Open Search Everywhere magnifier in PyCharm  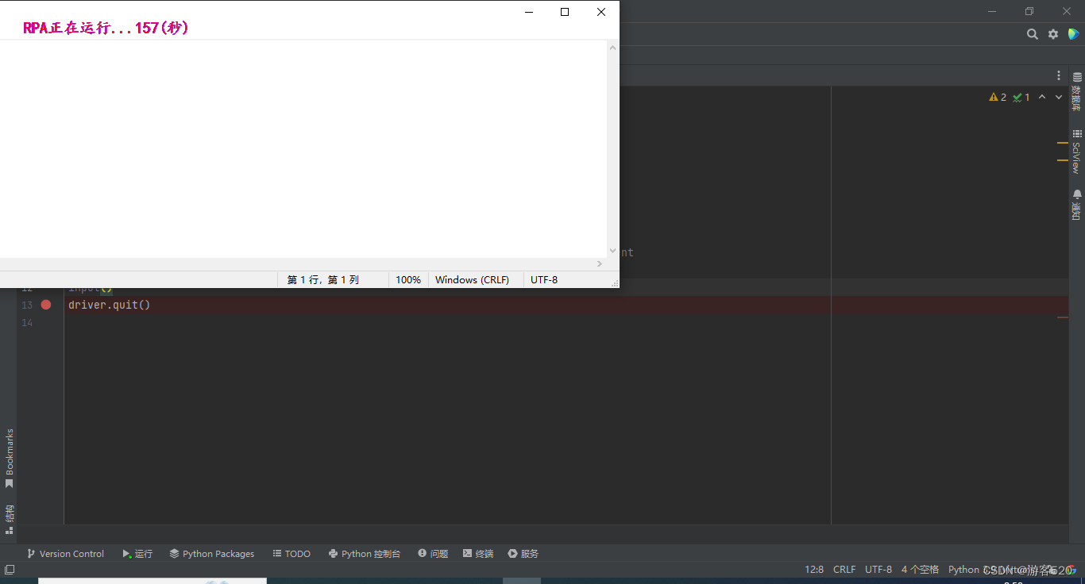click(x=1032, y=34)
